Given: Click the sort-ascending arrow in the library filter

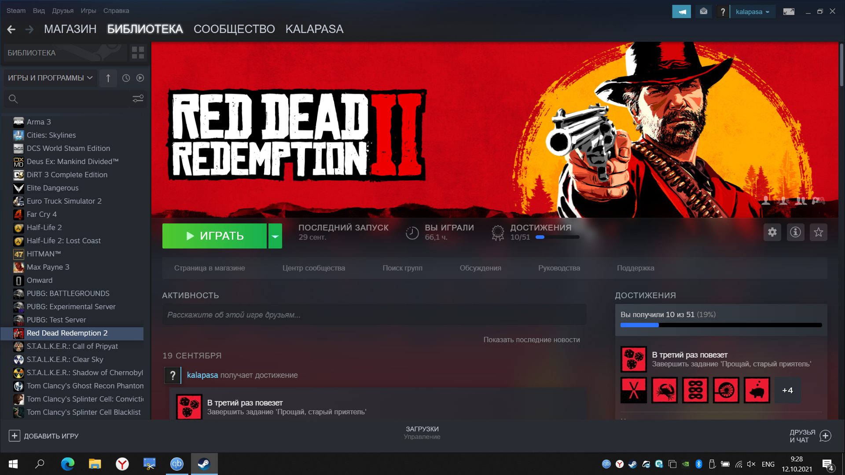Looking at the screenshot, I should [108, 78].
